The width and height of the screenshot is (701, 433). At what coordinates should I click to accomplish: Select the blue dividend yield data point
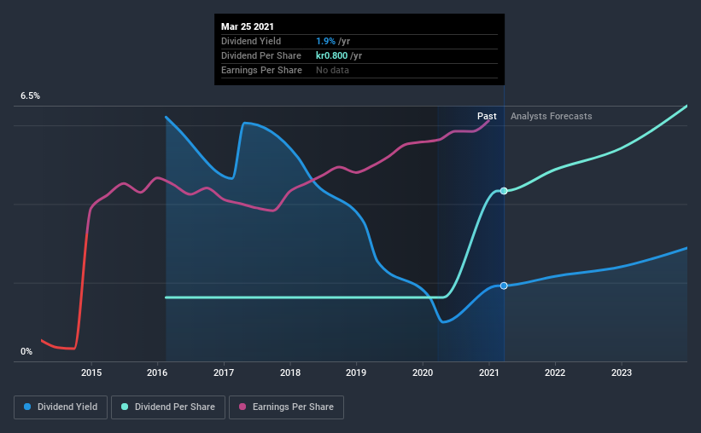[x=504, y=286]
